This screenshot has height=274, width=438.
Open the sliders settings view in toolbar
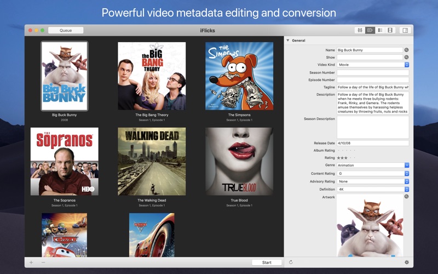coord(360,30)
